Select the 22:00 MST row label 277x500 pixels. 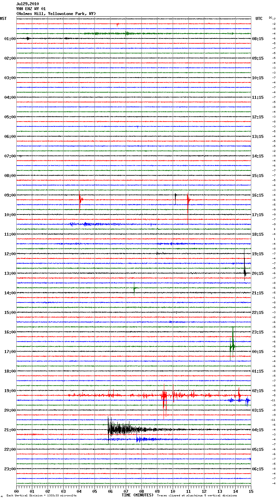pos(10,449)
